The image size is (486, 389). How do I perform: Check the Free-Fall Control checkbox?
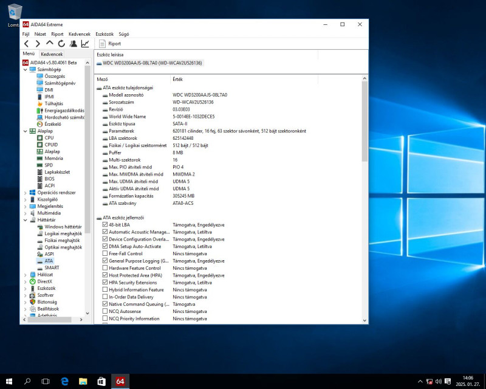tap(105, 253)
